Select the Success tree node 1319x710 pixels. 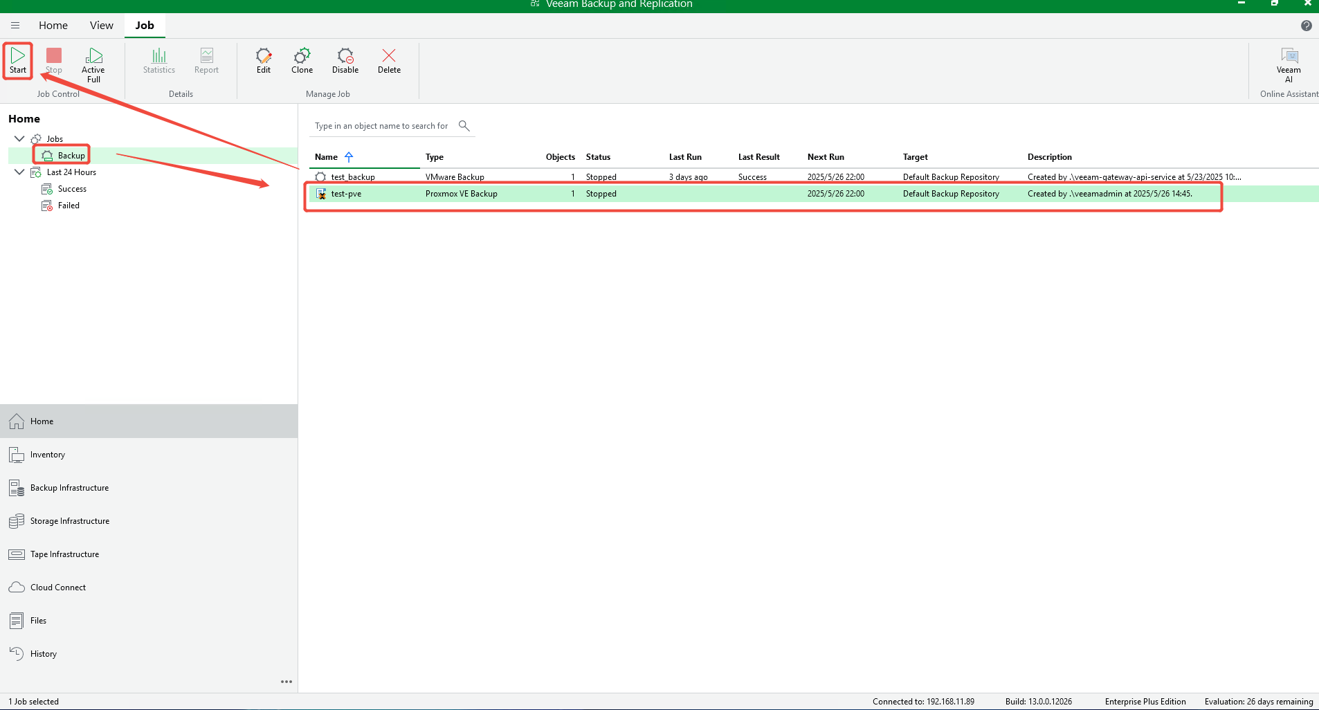coord(72,189)
